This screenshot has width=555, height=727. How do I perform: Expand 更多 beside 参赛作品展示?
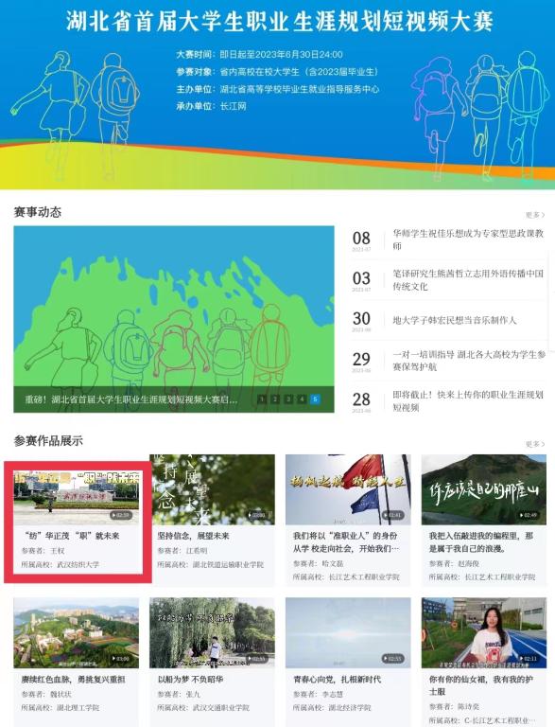pyautogui.click(x=535, y=444)
